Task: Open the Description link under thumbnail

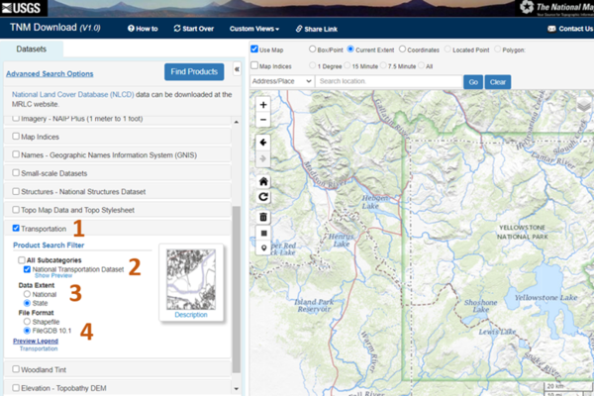Action: [191, 315]
